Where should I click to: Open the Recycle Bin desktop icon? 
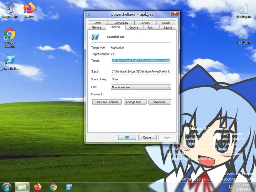click(x=10, y=10)
